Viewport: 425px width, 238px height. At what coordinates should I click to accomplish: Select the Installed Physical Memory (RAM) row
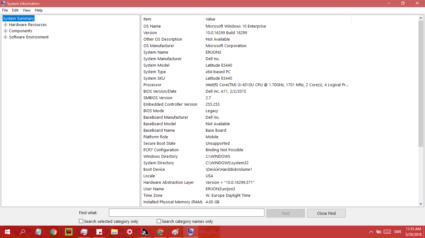coord(246,202)
